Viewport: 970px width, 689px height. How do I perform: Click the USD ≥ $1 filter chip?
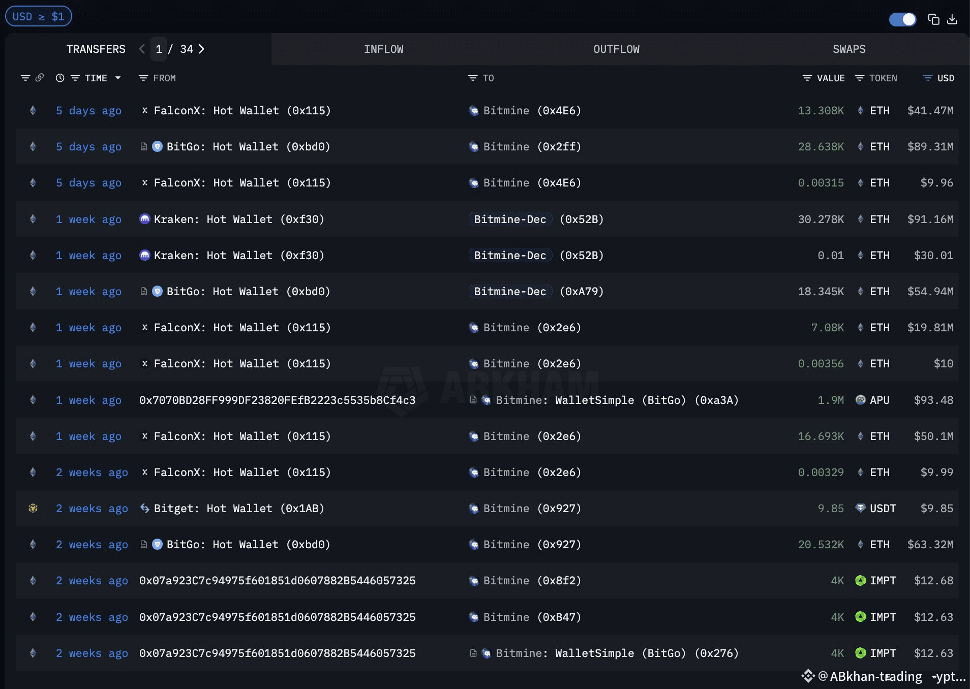pos(38,16)
